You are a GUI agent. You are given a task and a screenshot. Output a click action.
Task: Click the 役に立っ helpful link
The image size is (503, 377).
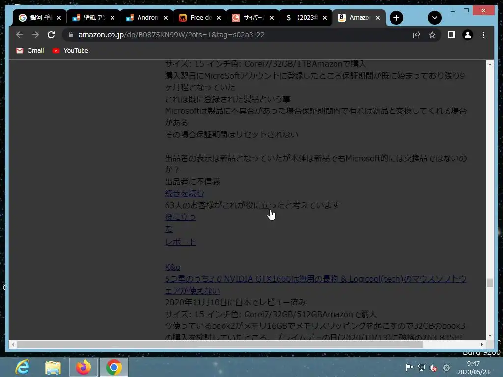180,217
